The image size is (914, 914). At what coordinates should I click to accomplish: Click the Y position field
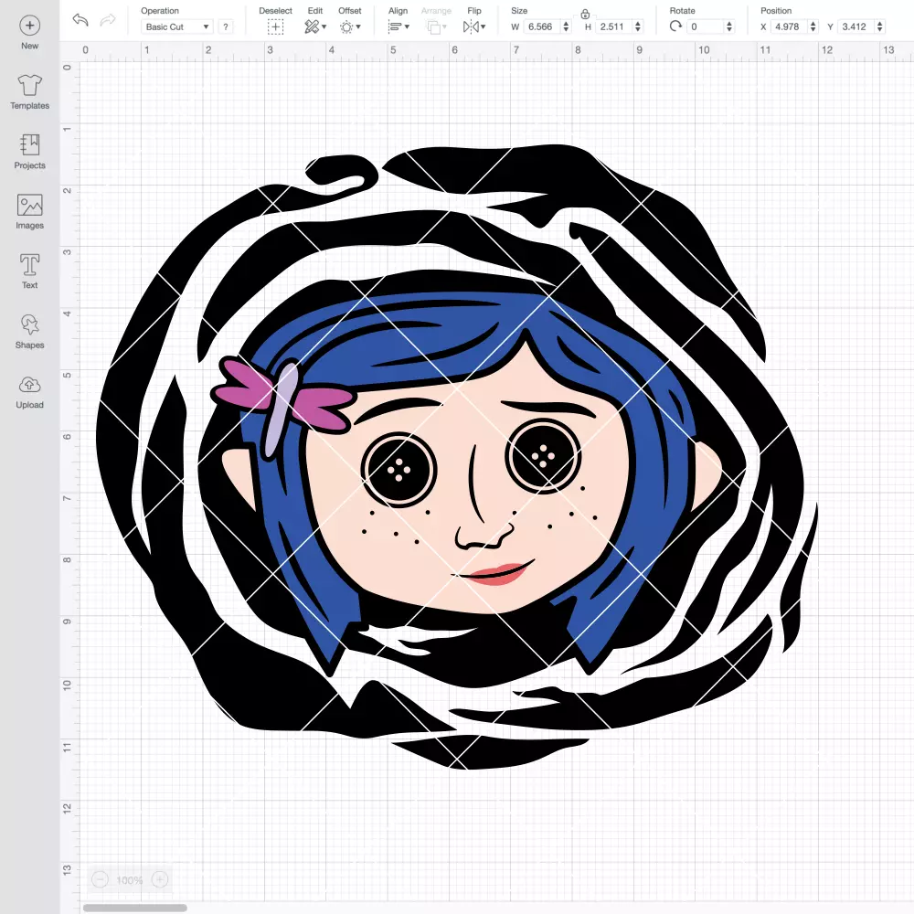coord(856,27)
